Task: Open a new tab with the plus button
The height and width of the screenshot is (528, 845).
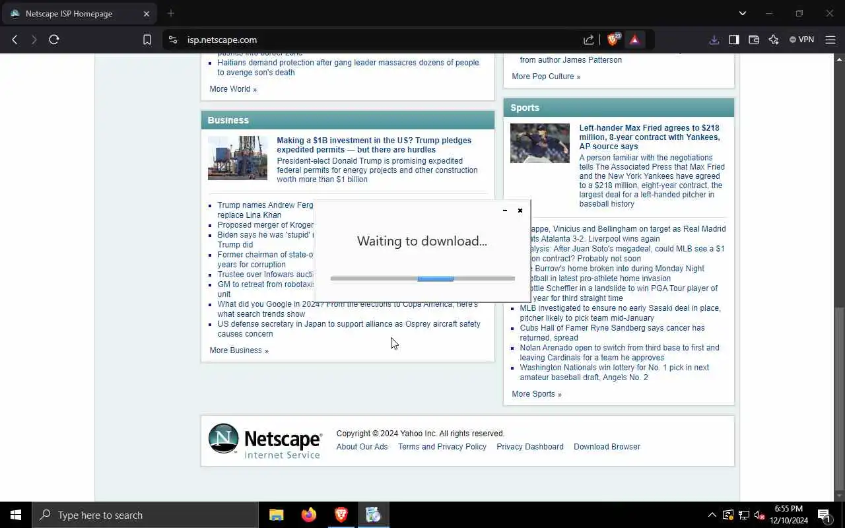Action: (171, 13)
